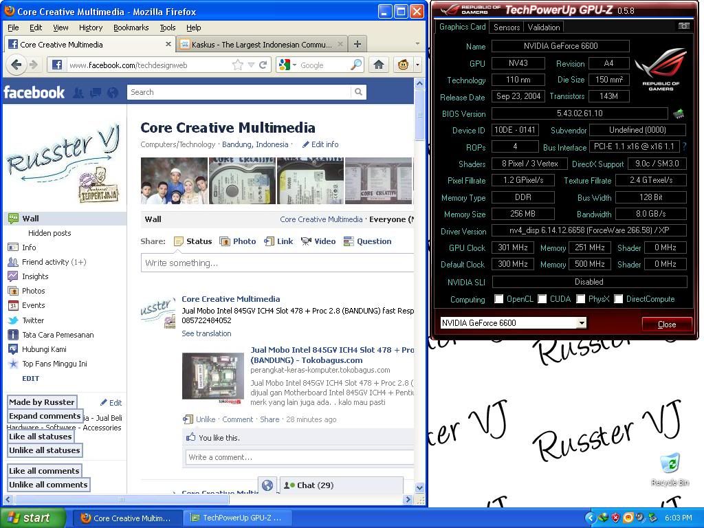The image size is (704, 528).
Task: Switch to the Validation tab
Action: 544,27
